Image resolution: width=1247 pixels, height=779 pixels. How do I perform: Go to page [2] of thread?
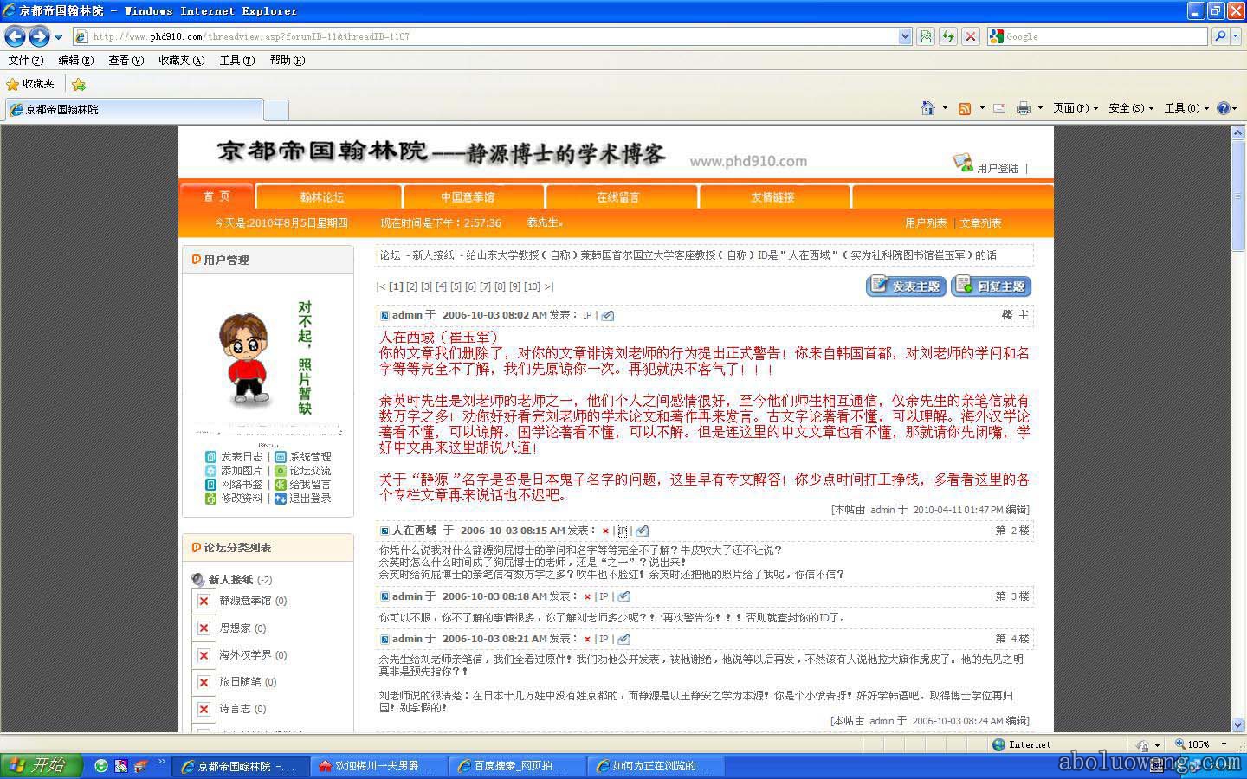point(412,286)
